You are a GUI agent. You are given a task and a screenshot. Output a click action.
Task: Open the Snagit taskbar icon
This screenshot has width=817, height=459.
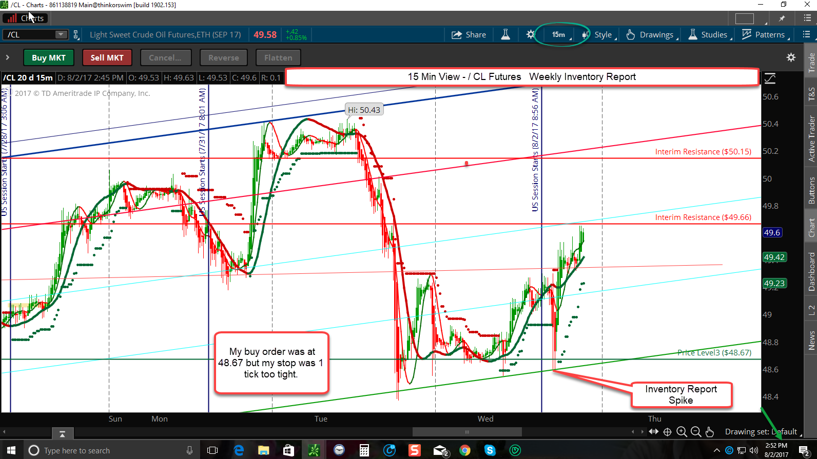click(x=415, y=450)
